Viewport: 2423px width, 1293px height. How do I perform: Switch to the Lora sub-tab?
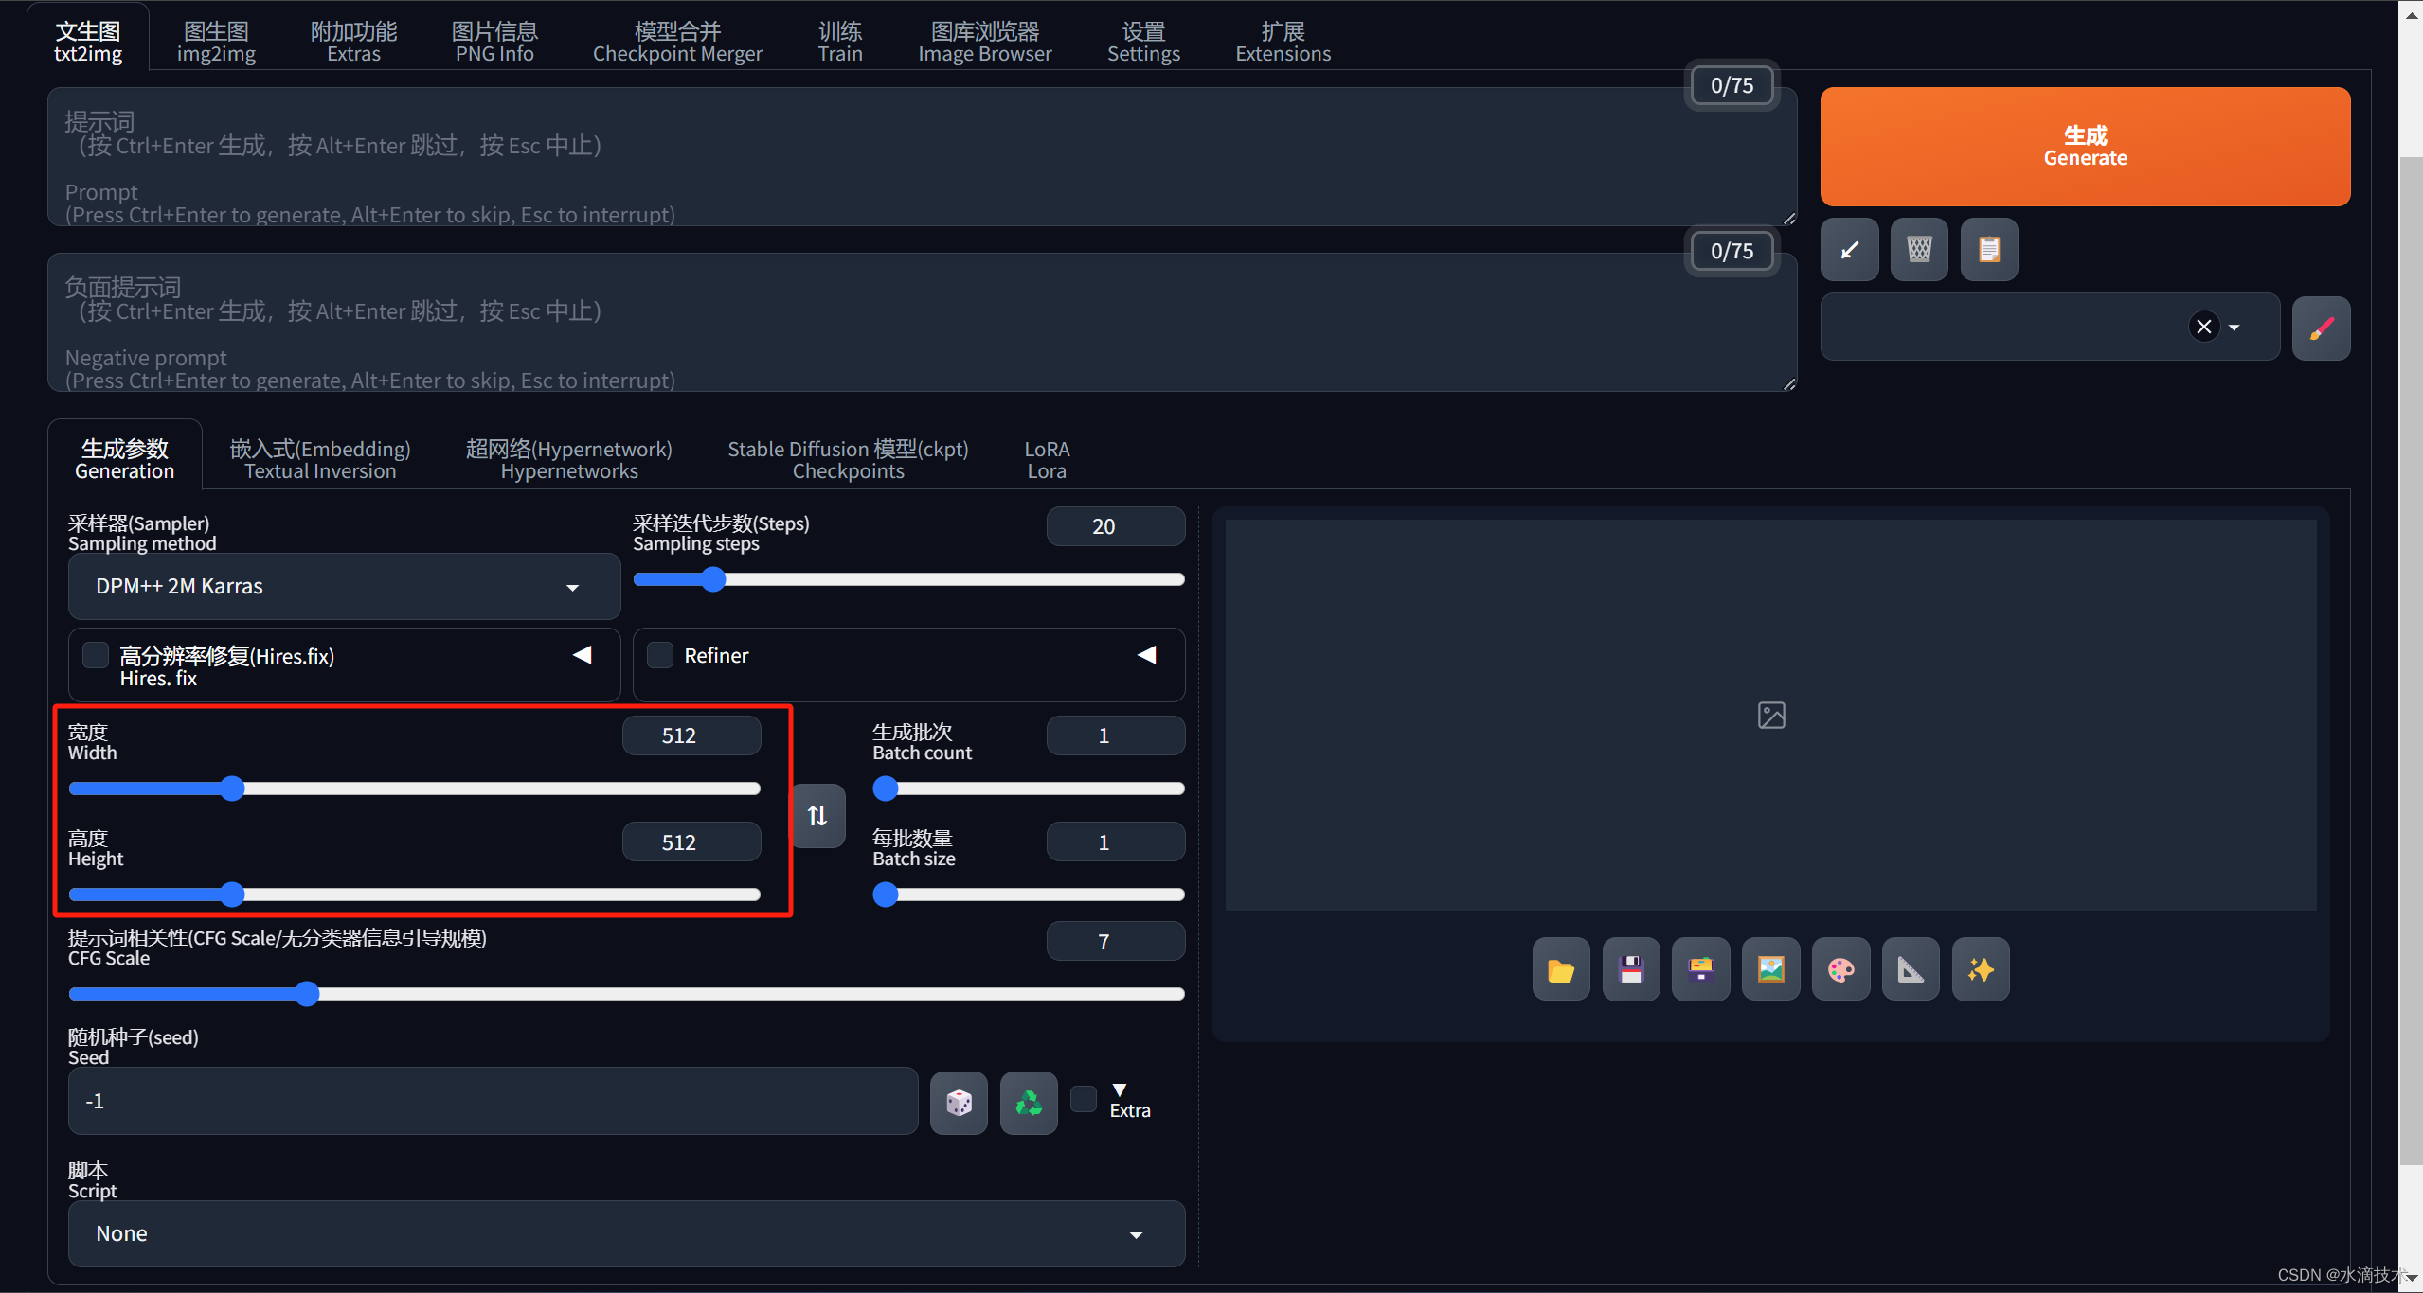(1047, 459)
